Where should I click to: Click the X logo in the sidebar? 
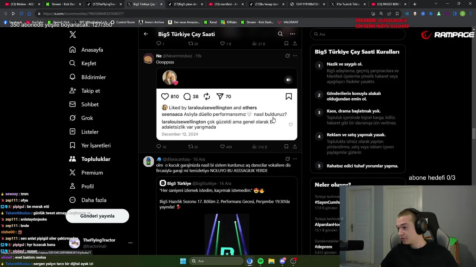point(73,34)
